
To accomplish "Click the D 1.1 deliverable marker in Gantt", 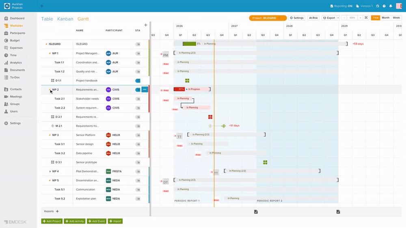I will 187,81.
